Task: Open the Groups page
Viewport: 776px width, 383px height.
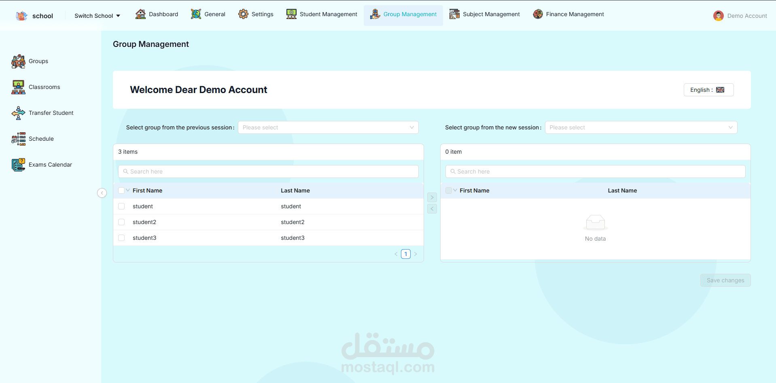Action: click(38, 61)
